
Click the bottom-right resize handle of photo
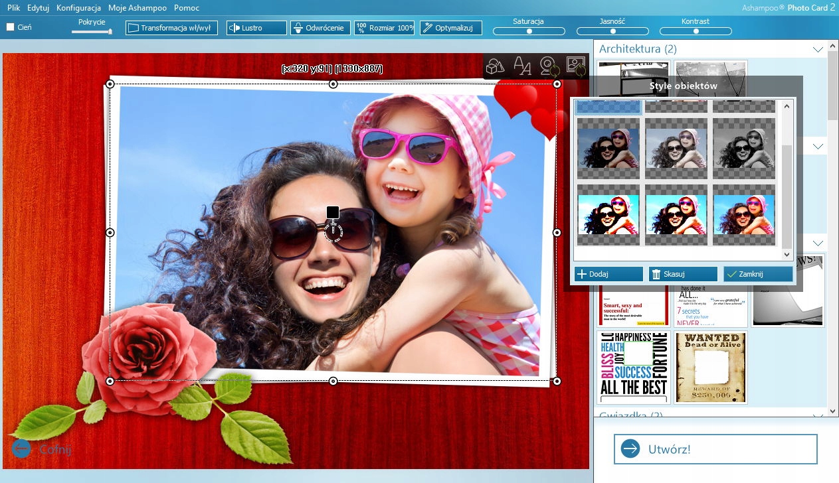557,381
